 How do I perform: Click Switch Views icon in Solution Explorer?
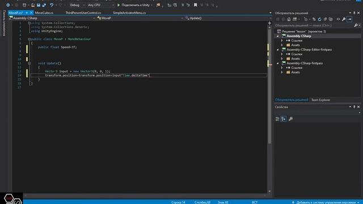point(294,19)
